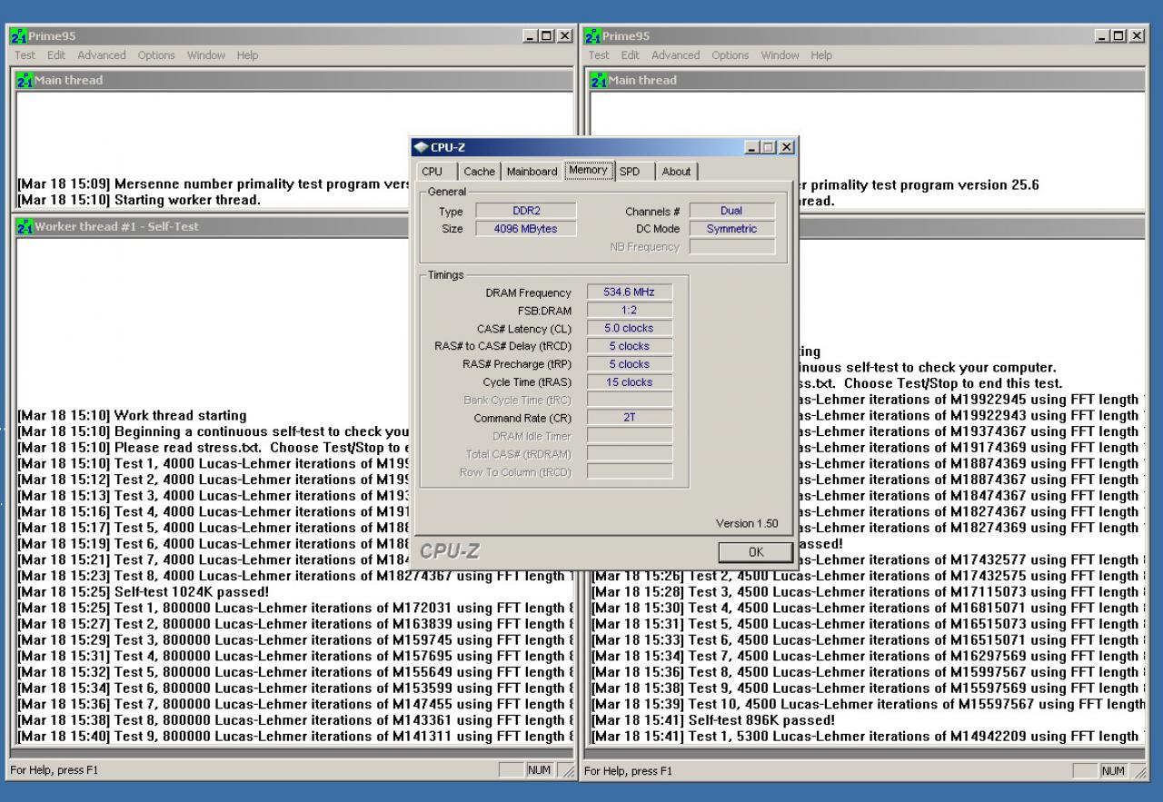Open Test menu in left Prime95
This screenshot has height=802, width=1163.
(x=25, y=55)
